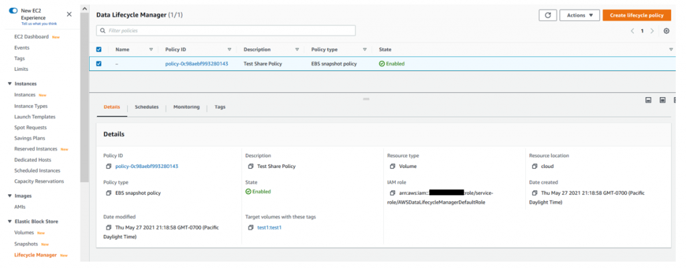Open Scheduled Instances in sidebar
686x269 pixels.
pos(38,171)
